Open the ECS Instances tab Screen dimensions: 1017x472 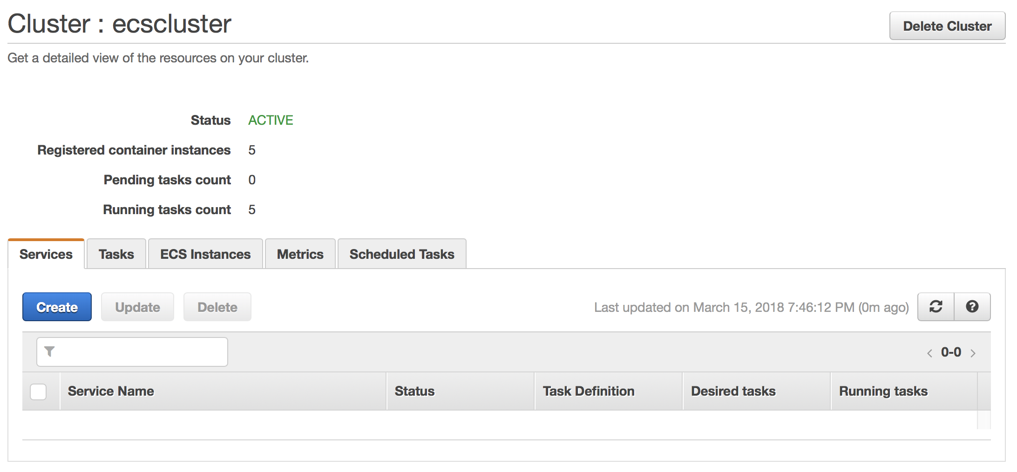point(205,254)
